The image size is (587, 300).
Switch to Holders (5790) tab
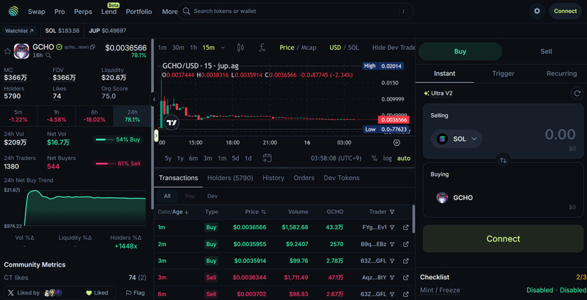[230, 178]
